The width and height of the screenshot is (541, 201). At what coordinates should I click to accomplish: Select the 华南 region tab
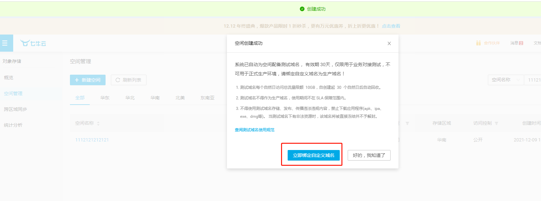pyautogui.click(x=155, y=98)
